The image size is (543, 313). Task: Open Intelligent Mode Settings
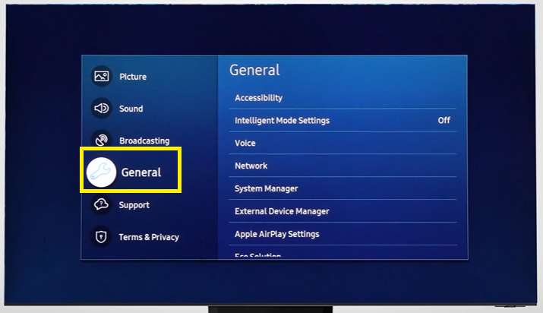pos(343,121)
